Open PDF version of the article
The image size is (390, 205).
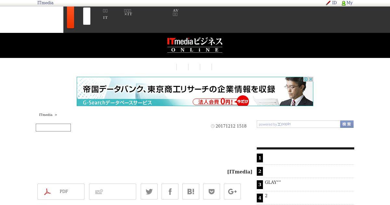(x=61, y=191)
